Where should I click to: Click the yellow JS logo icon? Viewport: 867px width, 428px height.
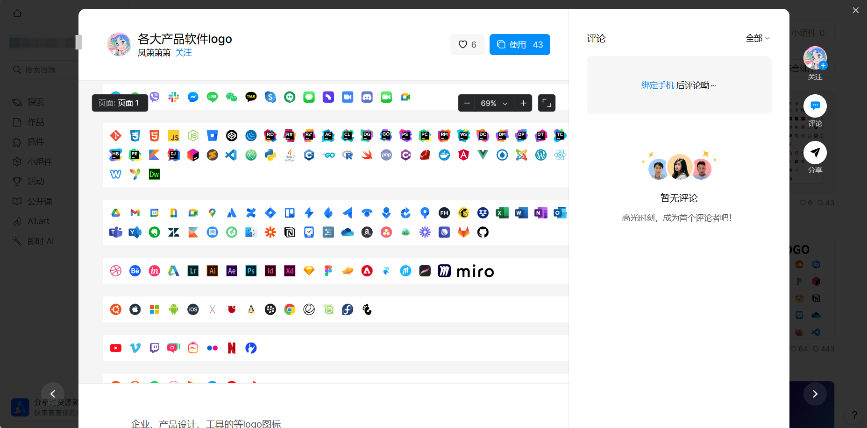coord(174,136)
